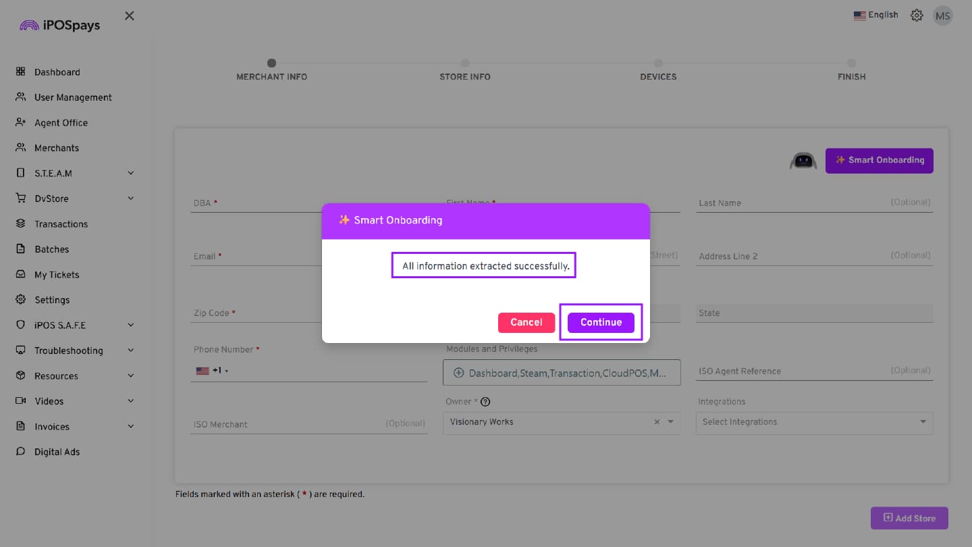Open the Select Integrations dropdown
Screen dimensions: 972x547
point(814,422)
